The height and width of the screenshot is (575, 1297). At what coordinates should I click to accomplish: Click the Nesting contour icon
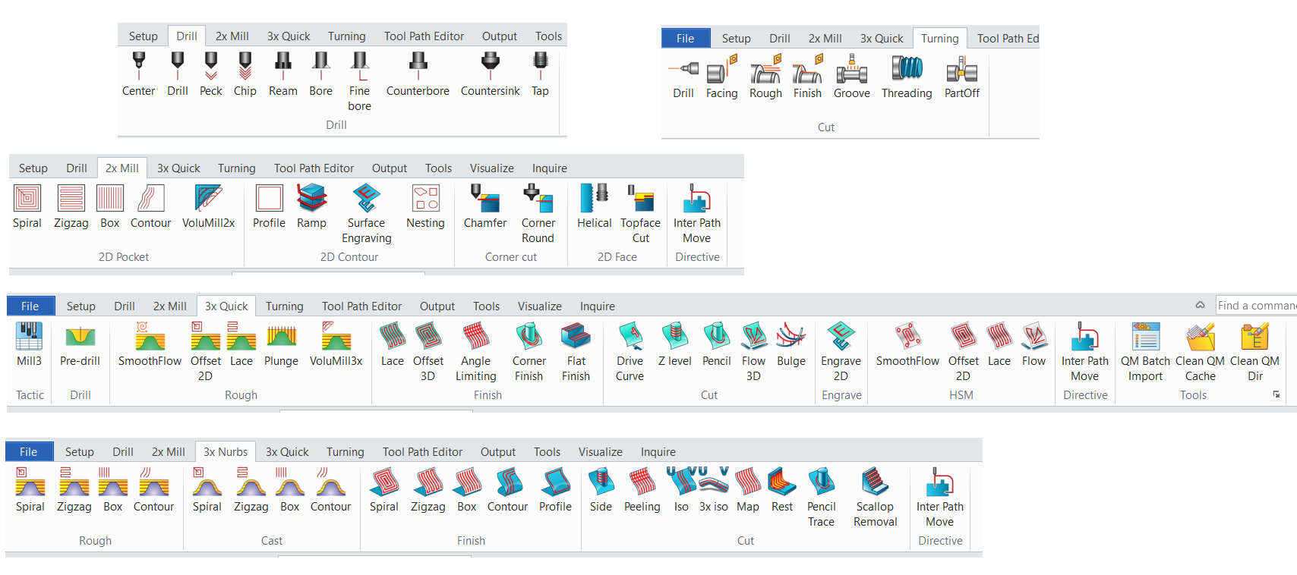[425, 206]
